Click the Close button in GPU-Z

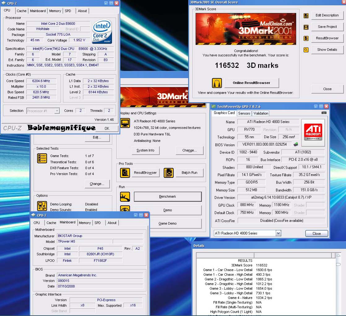click(x=316, y=233)
